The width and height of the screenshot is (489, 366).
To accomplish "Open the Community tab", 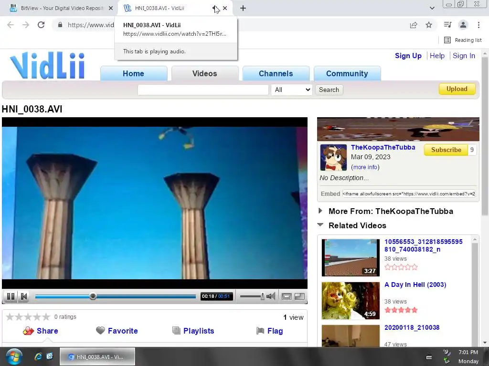I will tap(347, 73).
